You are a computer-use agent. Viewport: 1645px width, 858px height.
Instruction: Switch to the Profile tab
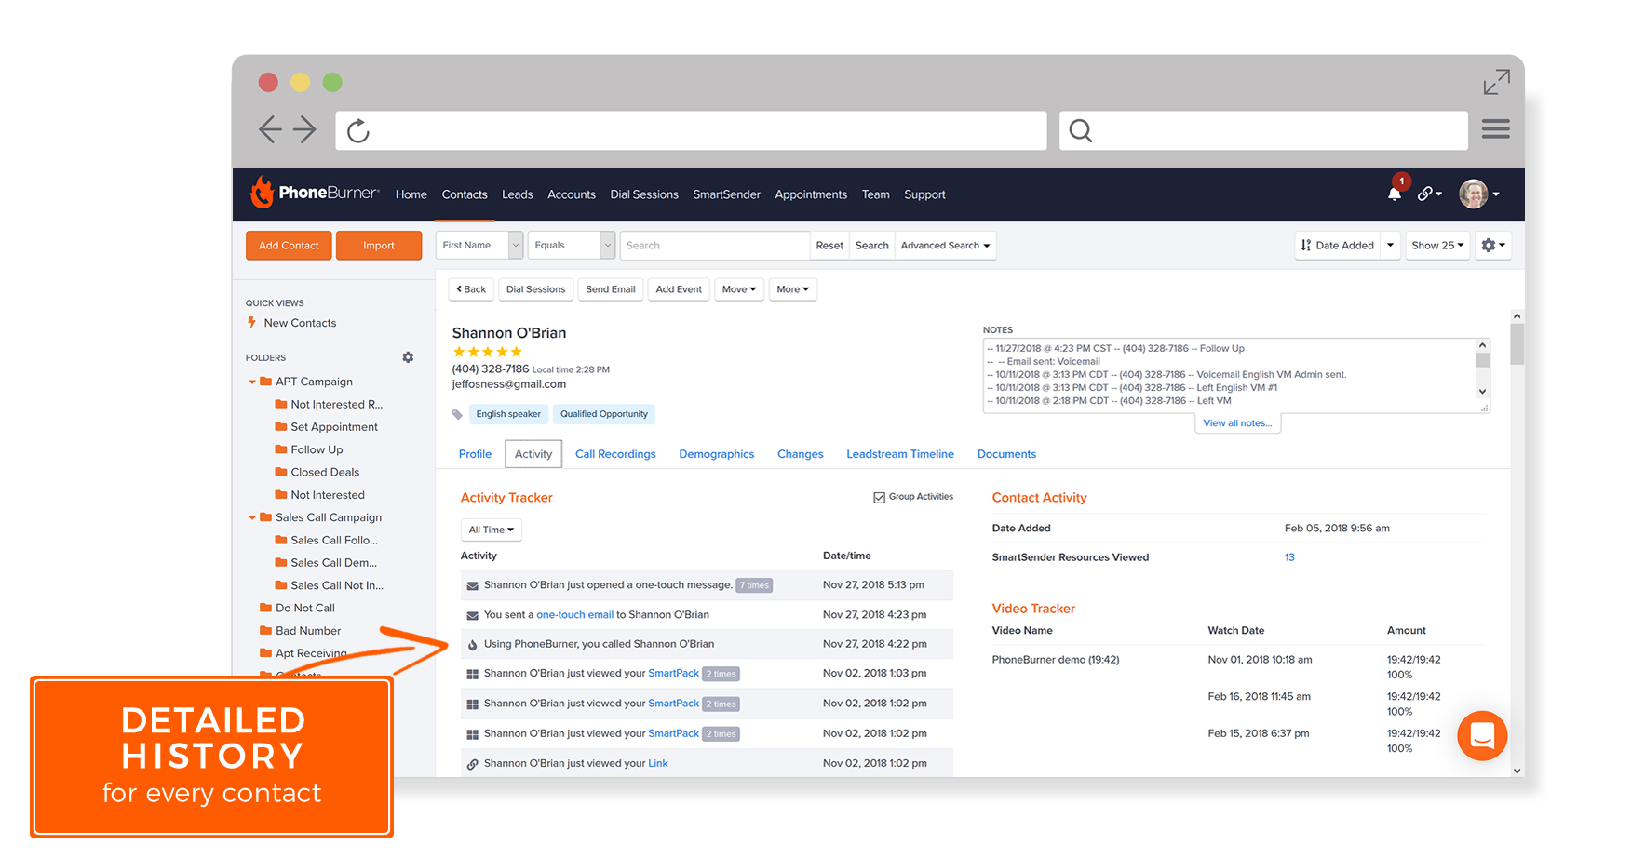(x=475, y=454)
